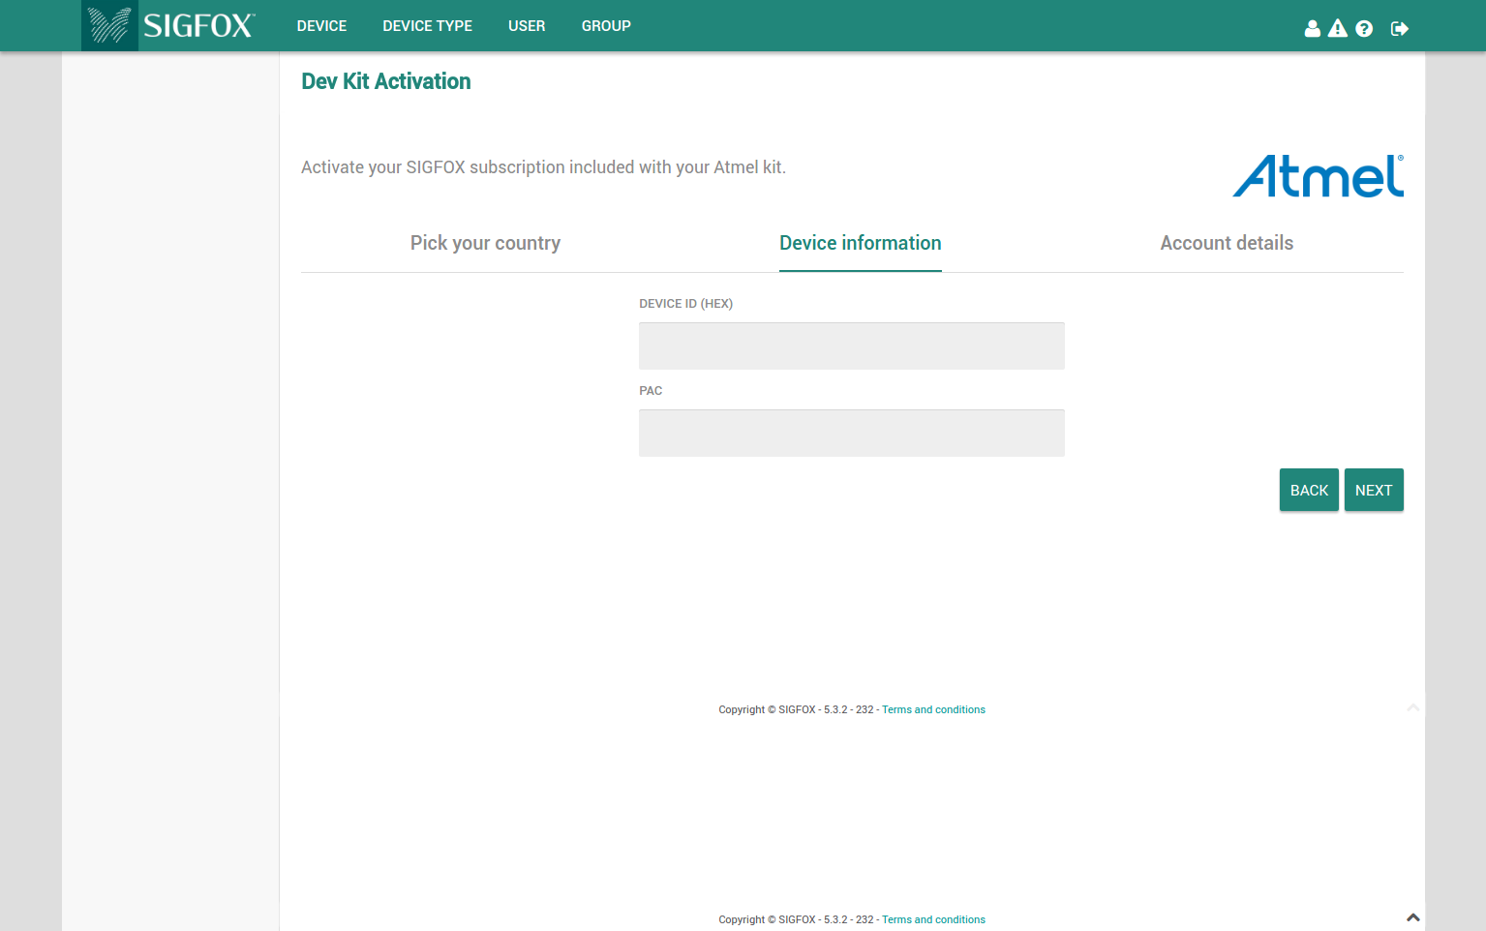1486x931 pixels.
Task: Click the BACK button
Action: click(x=1309, y=490)
